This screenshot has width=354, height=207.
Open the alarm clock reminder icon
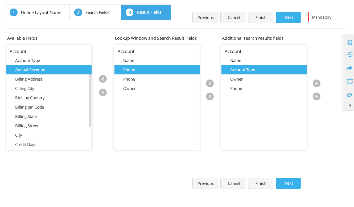coord(350,81)
